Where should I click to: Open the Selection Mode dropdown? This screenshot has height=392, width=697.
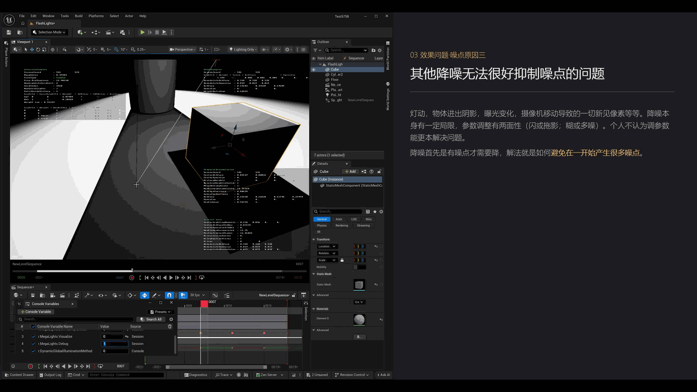49,32
